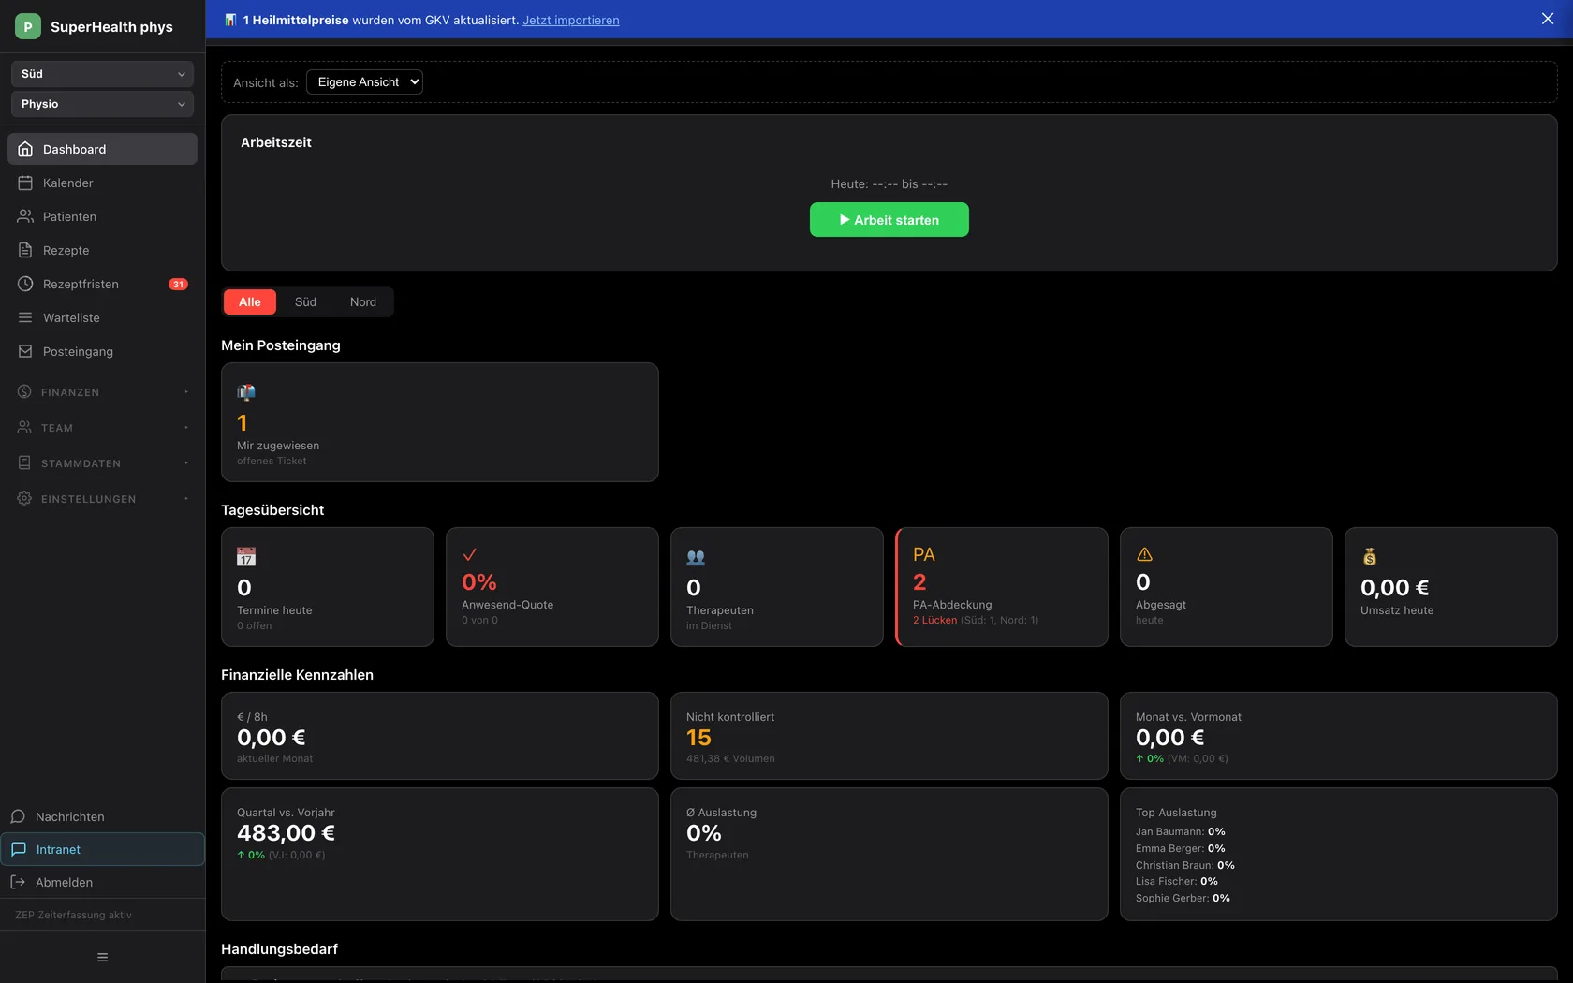Click the Nachrichten speech bubble icon

pyautogui.click(x=18, y=816)
